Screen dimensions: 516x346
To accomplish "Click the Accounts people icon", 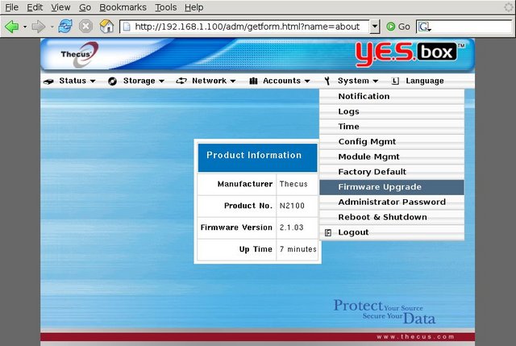I will click(x=253, y=81).
